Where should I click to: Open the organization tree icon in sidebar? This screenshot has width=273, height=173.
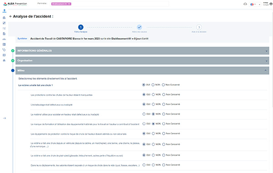[5, 11]
